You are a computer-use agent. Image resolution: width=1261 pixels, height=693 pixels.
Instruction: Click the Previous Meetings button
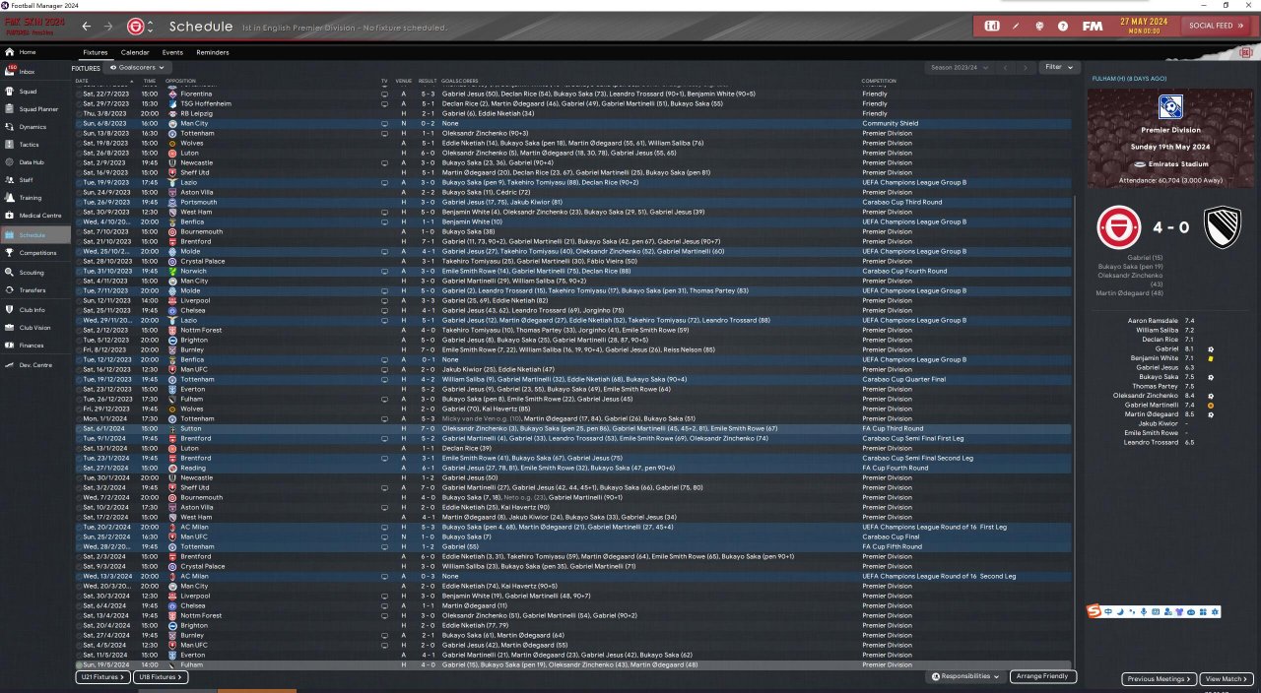click(1160, 679)
